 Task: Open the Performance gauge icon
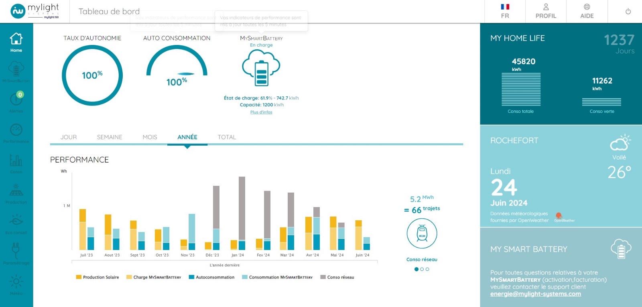click(x=16, y=132)
